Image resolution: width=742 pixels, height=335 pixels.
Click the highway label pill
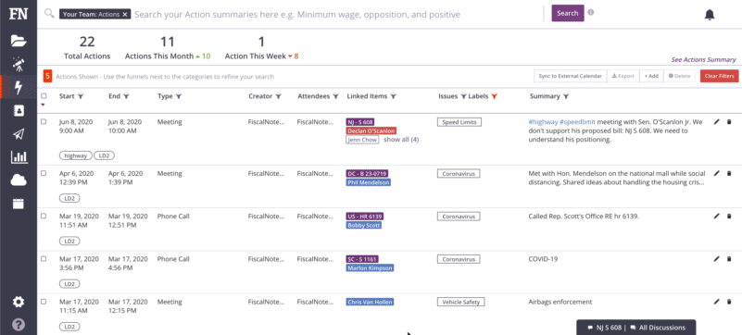[x=76, y=155]
